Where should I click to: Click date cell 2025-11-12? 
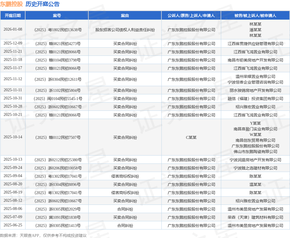[13, 79]
